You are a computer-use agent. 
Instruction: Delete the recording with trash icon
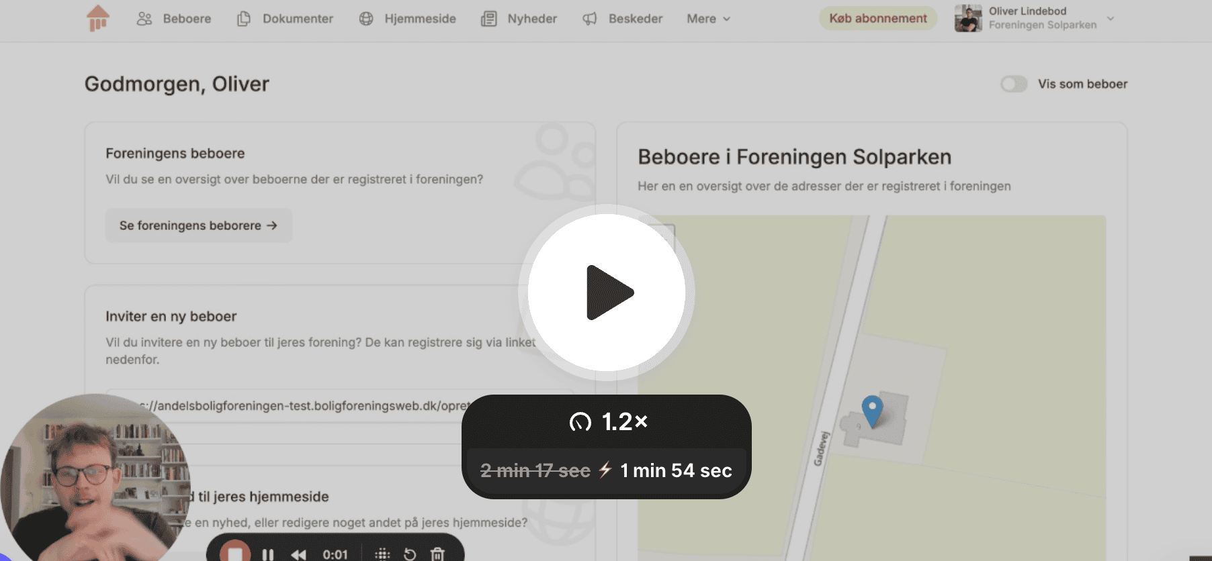pos(437,554)
